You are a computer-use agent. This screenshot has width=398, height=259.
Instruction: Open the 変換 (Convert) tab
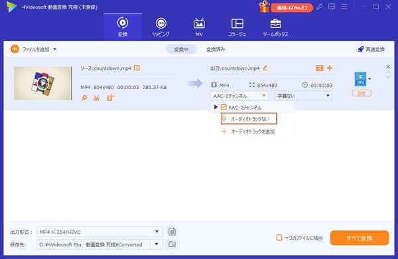123,27
